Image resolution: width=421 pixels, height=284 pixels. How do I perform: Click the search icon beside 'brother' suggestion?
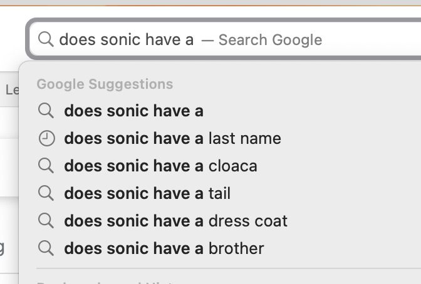[x=46, y=248]
